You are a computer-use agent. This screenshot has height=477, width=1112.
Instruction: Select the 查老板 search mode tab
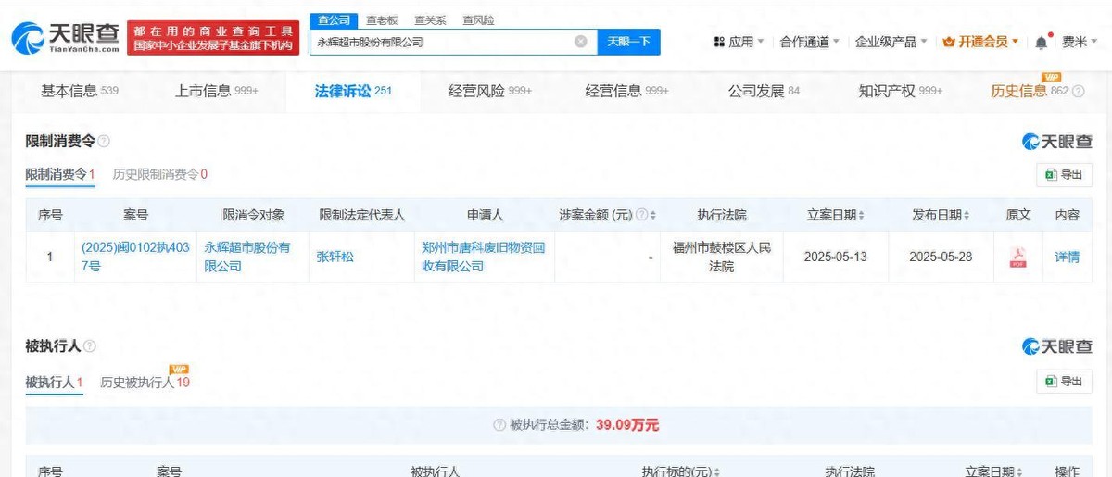[381, 19]
